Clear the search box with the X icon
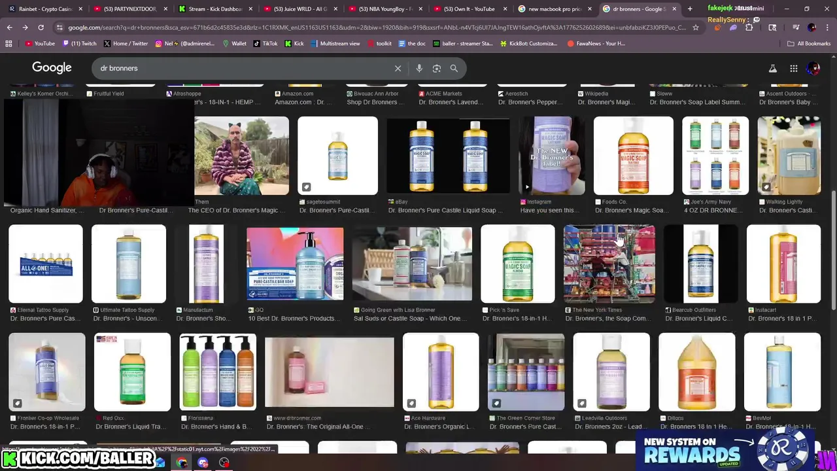This screenshot has width=837, height=471. (x=398, y=68)
